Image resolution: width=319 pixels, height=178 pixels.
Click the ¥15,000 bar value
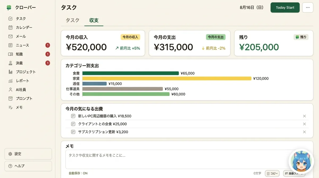pos(115,84)
